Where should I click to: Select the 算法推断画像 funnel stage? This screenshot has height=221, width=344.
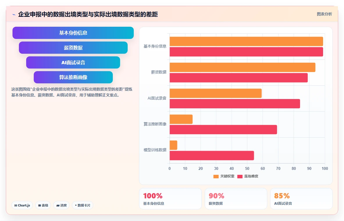tap(73, 77)
